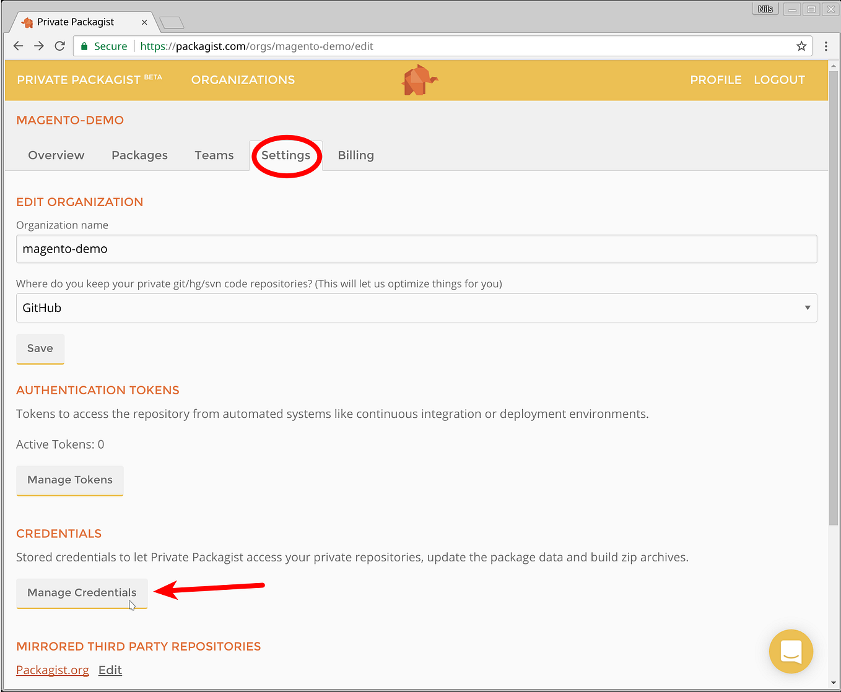Click the Private Packagist elephant logo

point(420,80)
